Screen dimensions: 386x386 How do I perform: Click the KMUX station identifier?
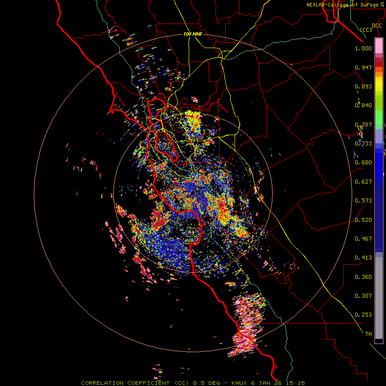coord(239,383)
